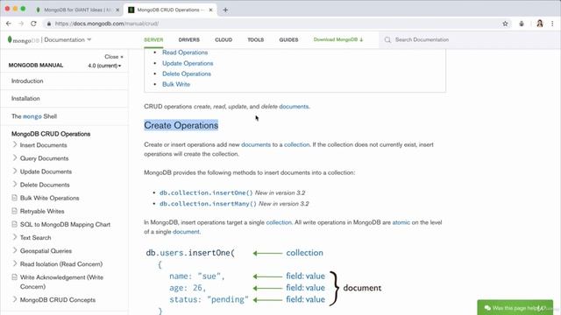Open Write Acknowledgement page icon
This screenshot has height=315, width=561.
coord(14,276)
